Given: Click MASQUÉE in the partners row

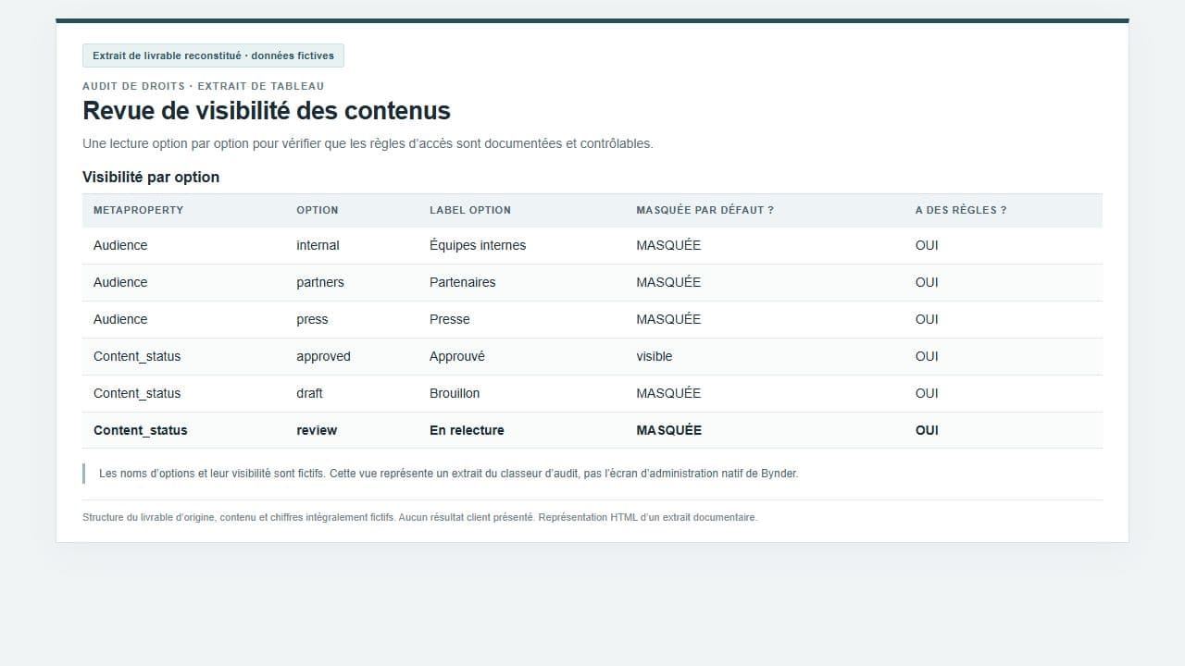Looking at the screenshot, I should 668,282.
